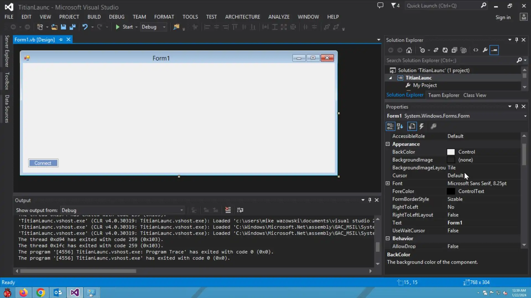Show Events with the lightning bolt icon

(x=421, y=126)
